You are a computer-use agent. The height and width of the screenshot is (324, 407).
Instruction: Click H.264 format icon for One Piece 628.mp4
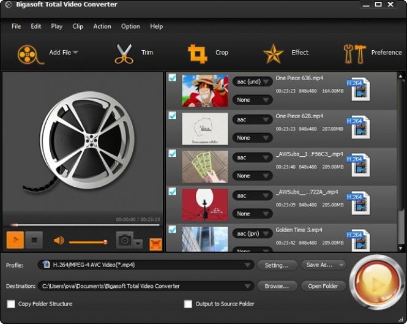click(x=359, y=127)
